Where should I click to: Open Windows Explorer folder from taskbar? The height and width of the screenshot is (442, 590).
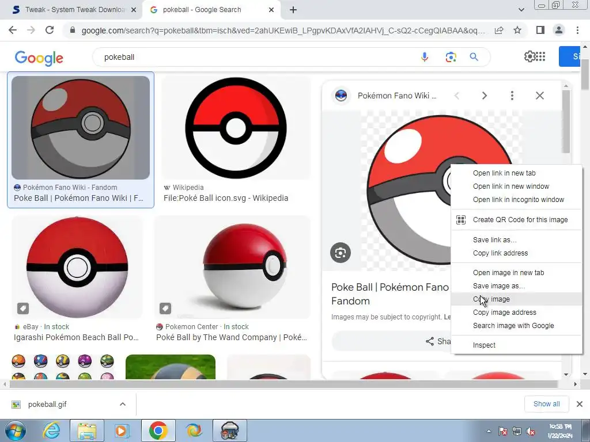coord(87,430)
